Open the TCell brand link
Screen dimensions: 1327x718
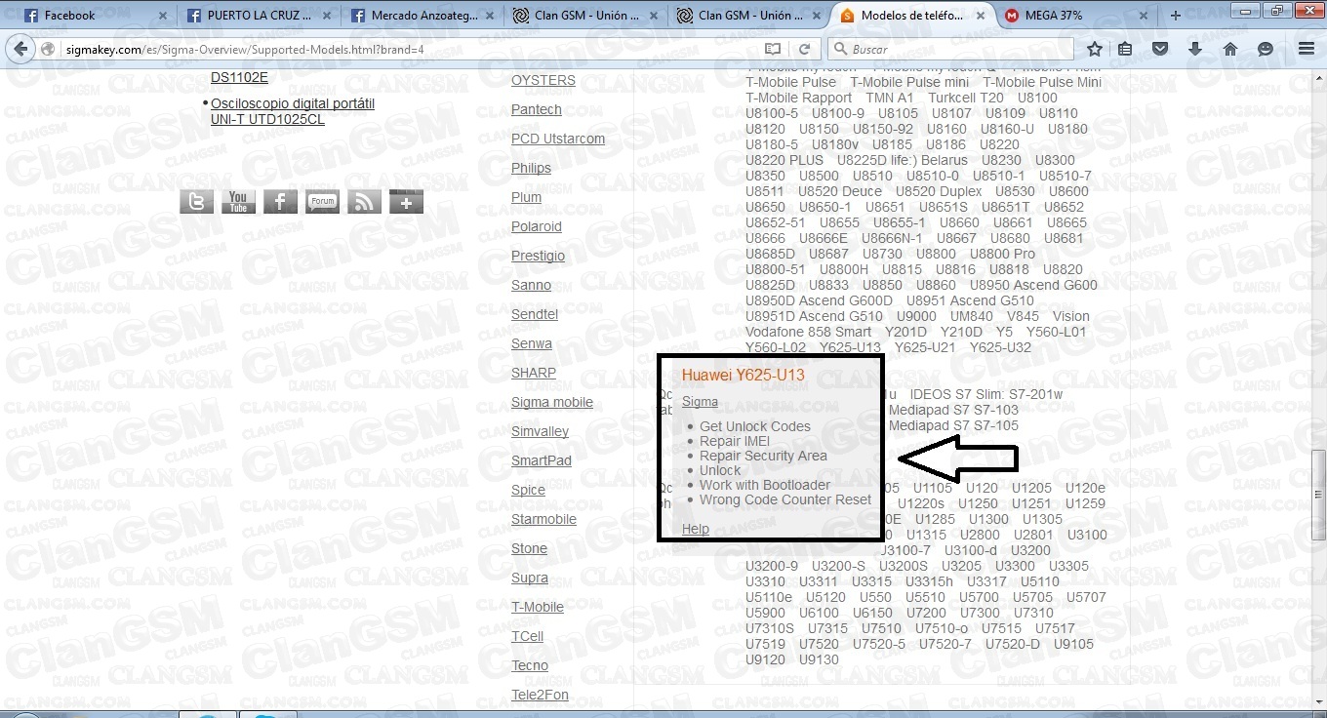(x=527, y=636)
